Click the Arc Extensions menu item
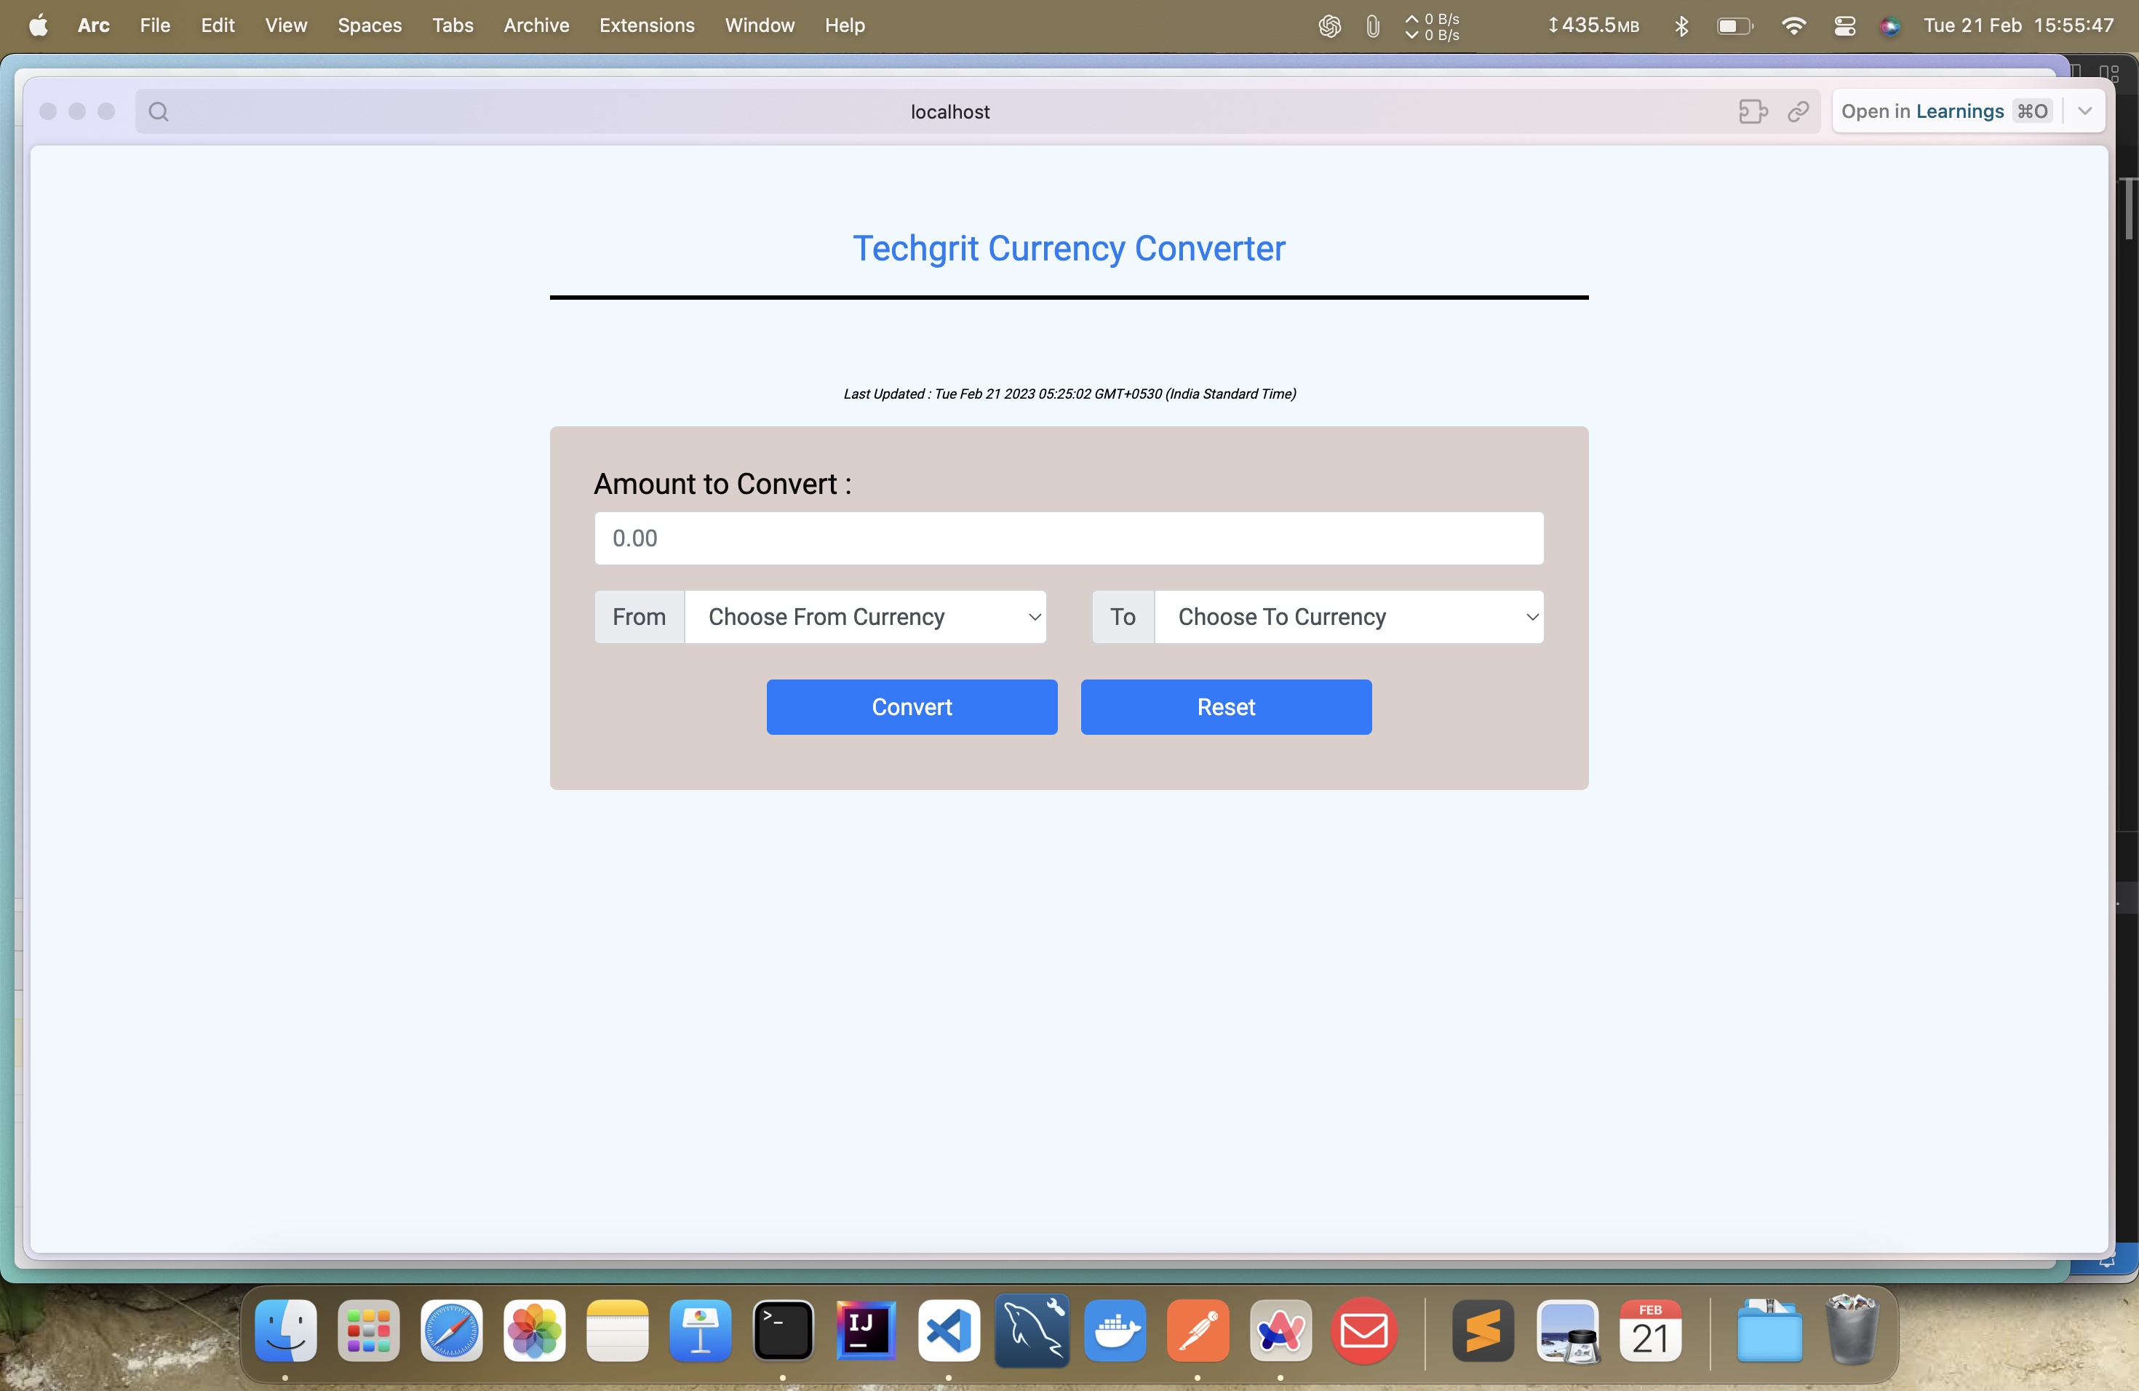2139x1391 pixels. 647,25
